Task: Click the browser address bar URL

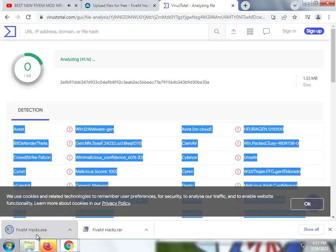Action: [x=155, y=17]
